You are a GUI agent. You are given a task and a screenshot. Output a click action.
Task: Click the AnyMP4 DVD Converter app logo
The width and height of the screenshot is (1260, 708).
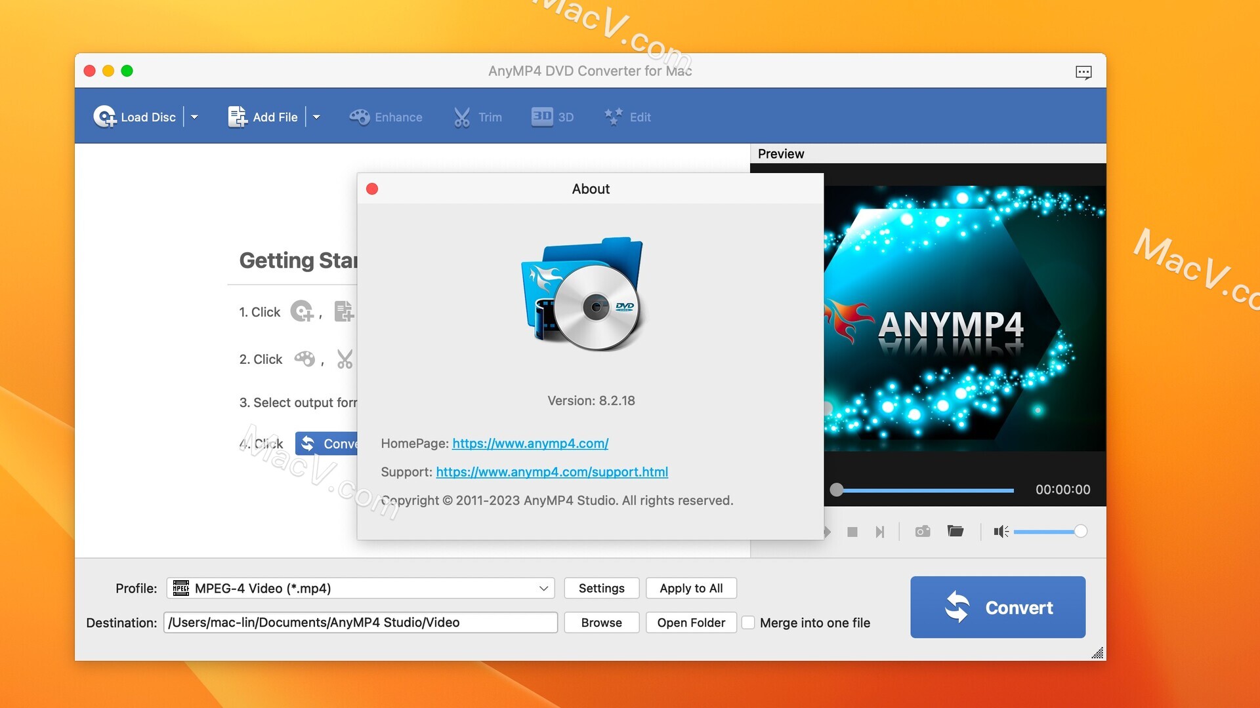pyautogui.click(x=582, y=293)
